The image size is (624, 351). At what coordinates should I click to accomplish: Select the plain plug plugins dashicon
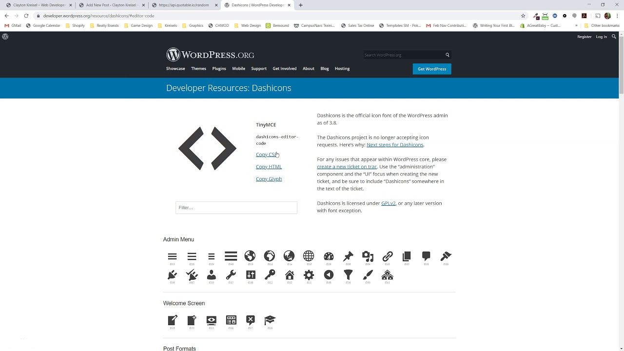[172, 275]
